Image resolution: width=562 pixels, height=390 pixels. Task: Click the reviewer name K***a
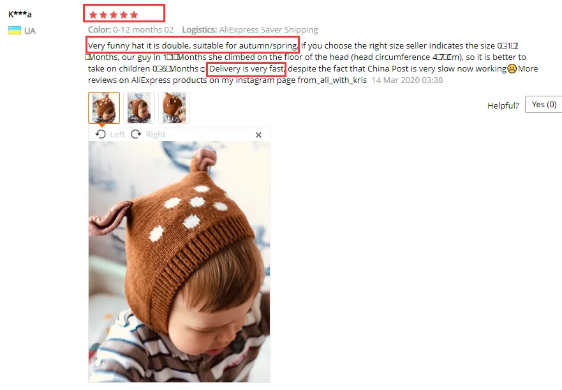20,14
